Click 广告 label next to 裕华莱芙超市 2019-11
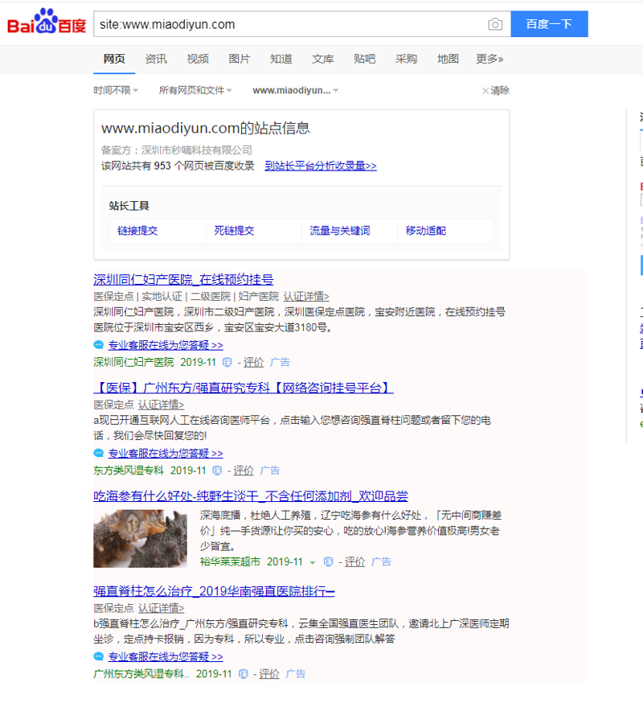Viewport: 643px width, 703px height. pos(381,561)
